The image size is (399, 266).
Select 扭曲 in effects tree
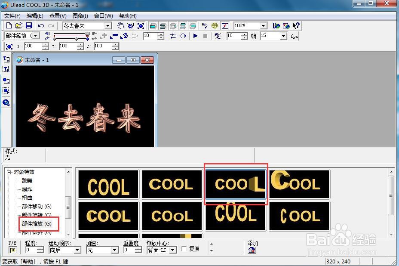27,198
